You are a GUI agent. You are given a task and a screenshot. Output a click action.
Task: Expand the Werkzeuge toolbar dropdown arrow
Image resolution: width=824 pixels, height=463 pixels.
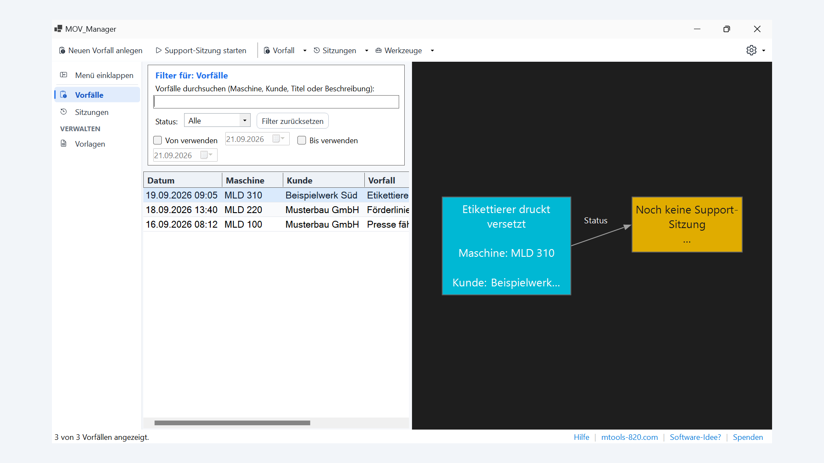point(432,51)
